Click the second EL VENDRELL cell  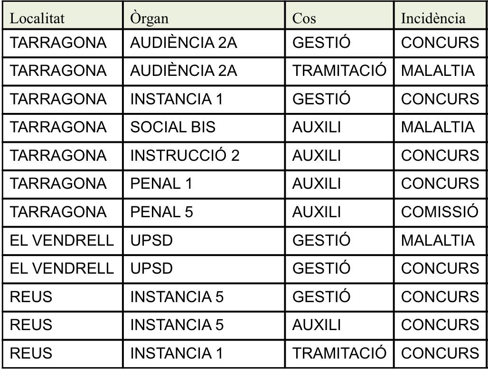coord(63,269)
